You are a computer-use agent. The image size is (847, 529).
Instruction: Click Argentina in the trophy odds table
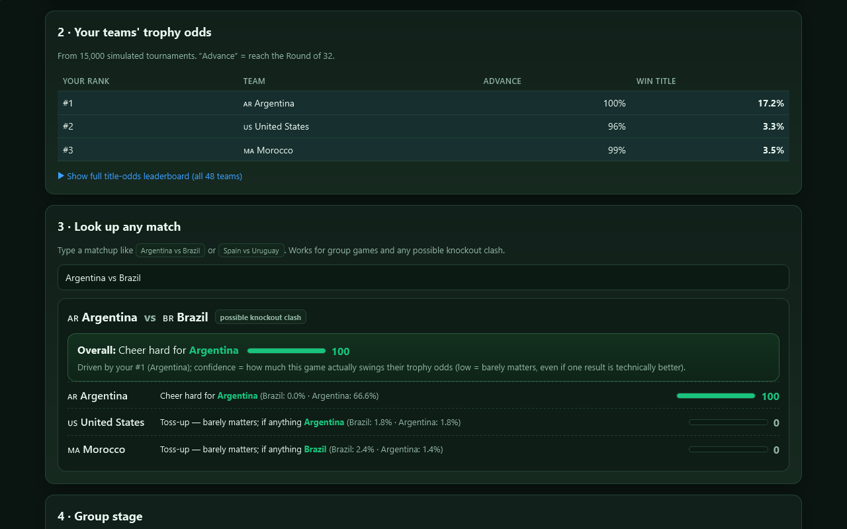tap(269, 103)
